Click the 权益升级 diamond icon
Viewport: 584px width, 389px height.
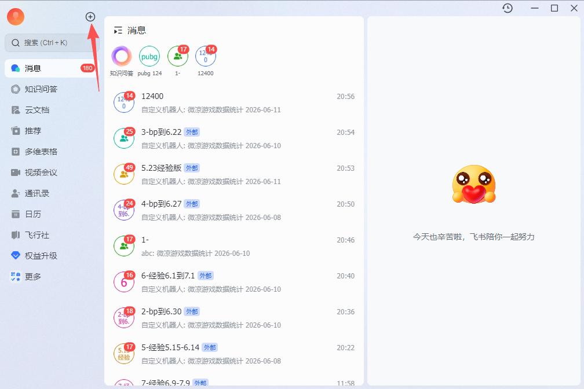pos(15,255)
